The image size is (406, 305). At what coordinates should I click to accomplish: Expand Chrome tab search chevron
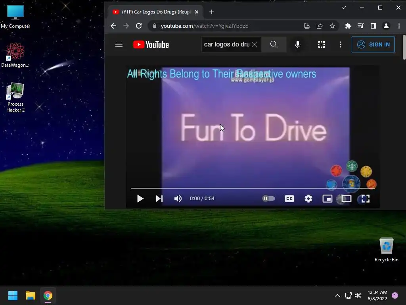344,8
